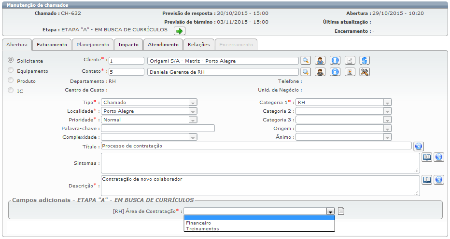Select the Produto radio button
450x239 pixels.
coord(11,80)
